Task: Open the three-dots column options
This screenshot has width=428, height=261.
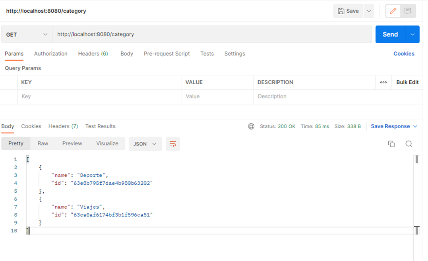Action: (x=383, y=82)
